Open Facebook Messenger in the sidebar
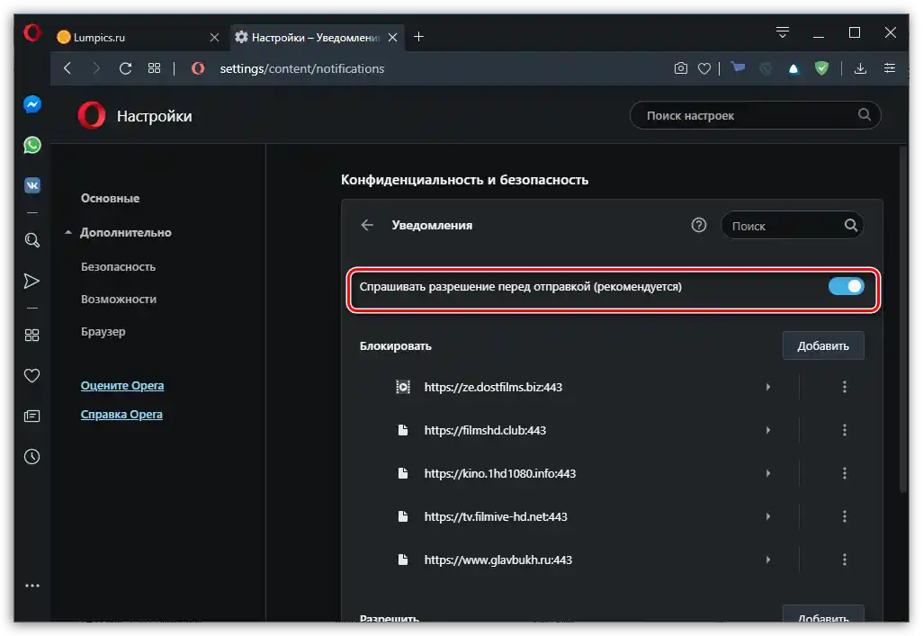 pyautogui.click(x=31, y=104)
